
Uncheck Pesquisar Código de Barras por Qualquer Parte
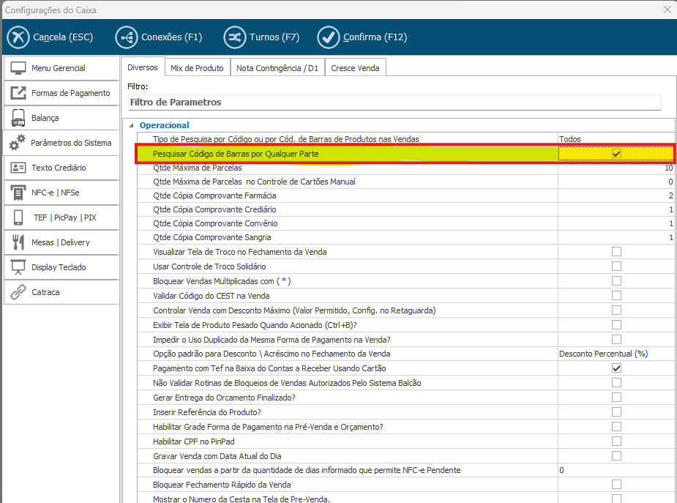coord(616,154)
